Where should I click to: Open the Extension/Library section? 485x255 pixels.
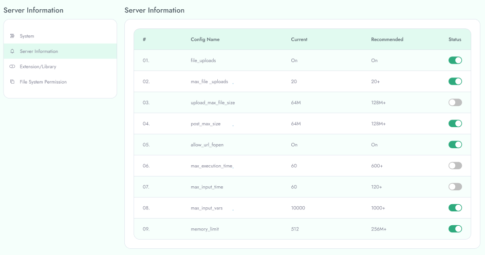tap(60, 66)
